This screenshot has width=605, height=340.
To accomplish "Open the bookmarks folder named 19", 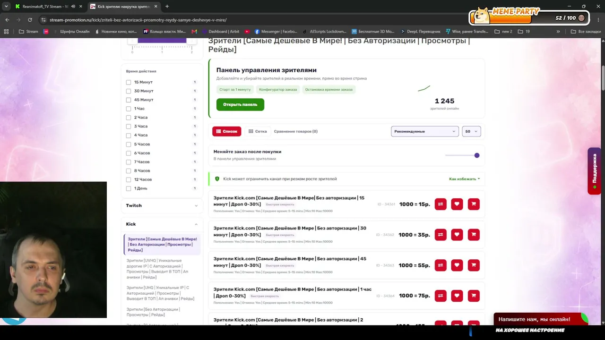I will (524, 32).
